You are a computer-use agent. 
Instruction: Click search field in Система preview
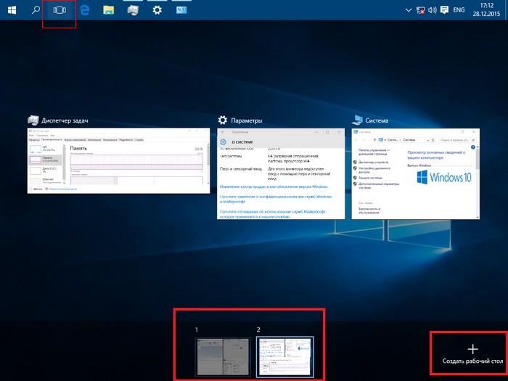[x=457, y=140]
